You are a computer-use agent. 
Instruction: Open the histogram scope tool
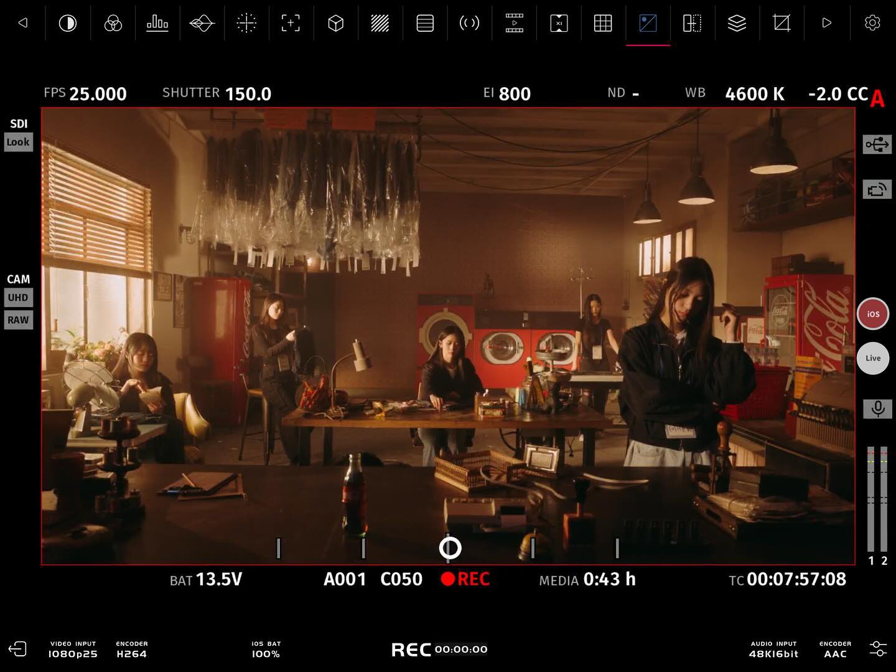(157, 24)
